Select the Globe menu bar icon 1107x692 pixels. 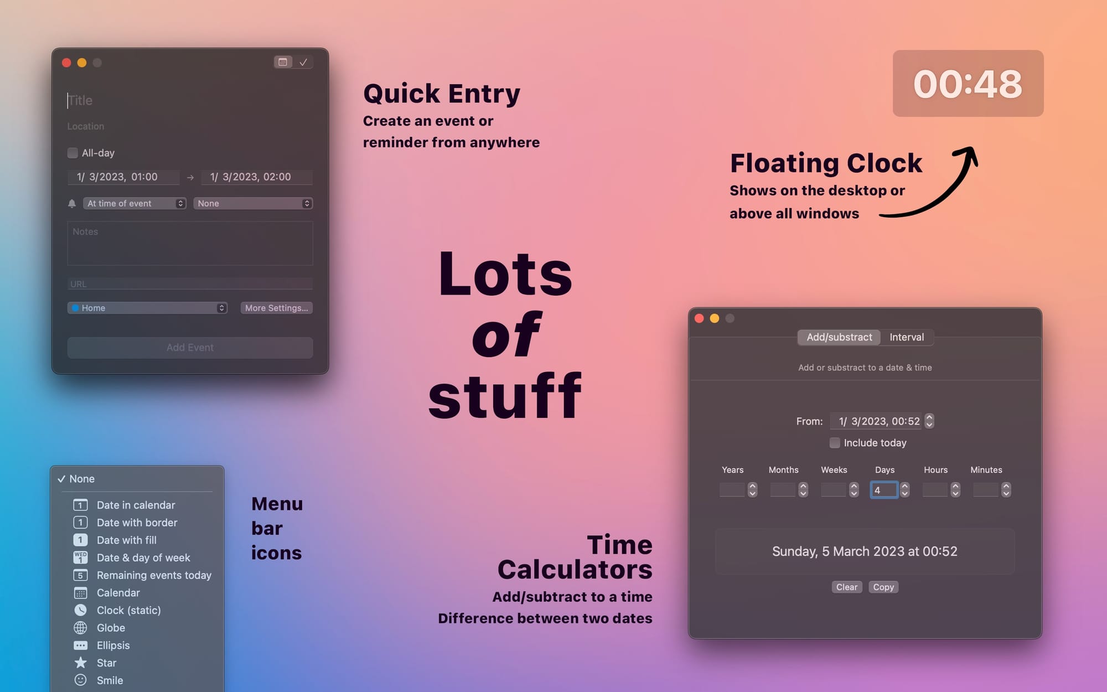click(x=111, y=628)
